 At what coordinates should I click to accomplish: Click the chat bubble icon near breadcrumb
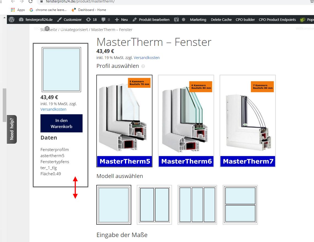[47, 29]
